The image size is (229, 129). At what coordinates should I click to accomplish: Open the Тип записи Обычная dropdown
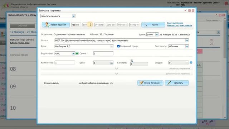click(x=187, y=46)
